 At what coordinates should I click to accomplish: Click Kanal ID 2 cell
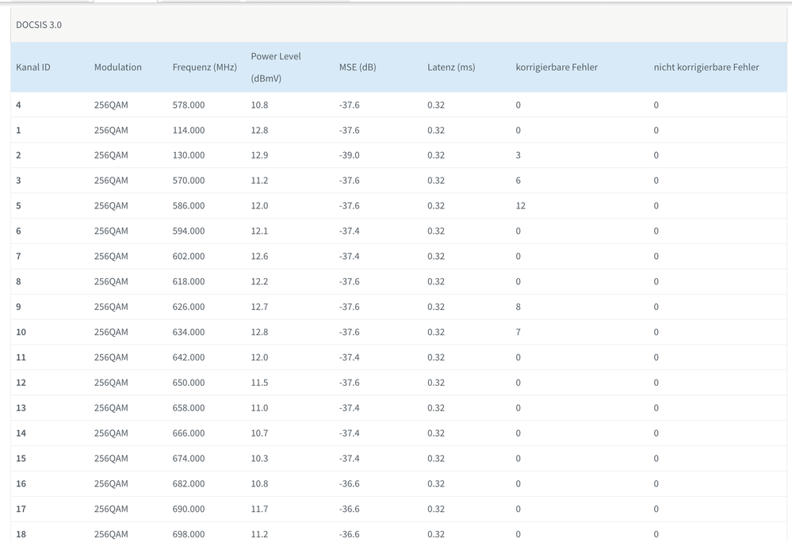(x=19, y=155)
